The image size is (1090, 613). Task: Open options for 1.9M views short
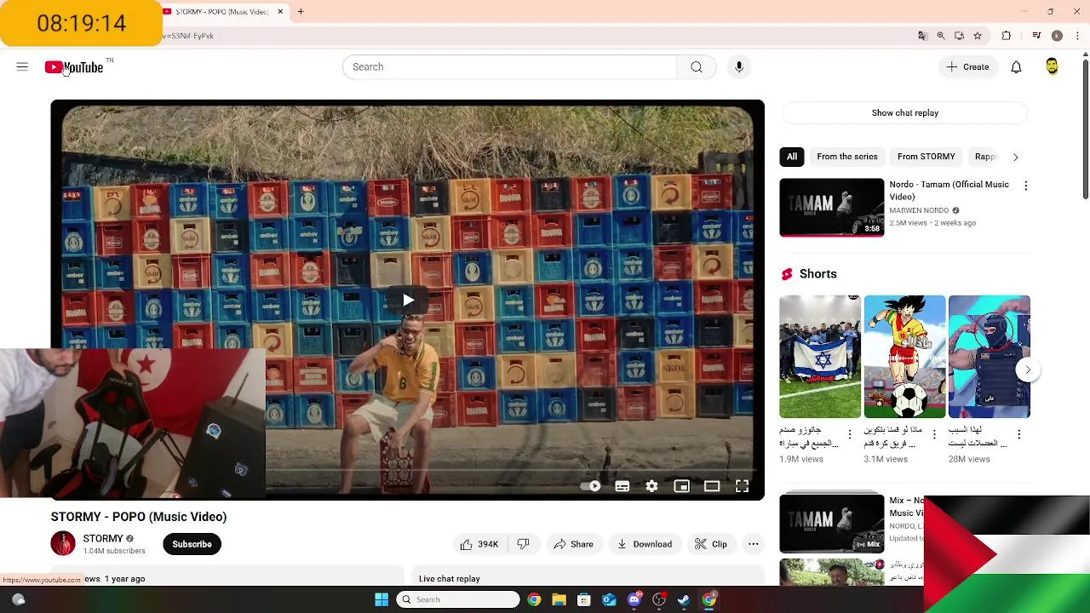[x=849, y=434]
